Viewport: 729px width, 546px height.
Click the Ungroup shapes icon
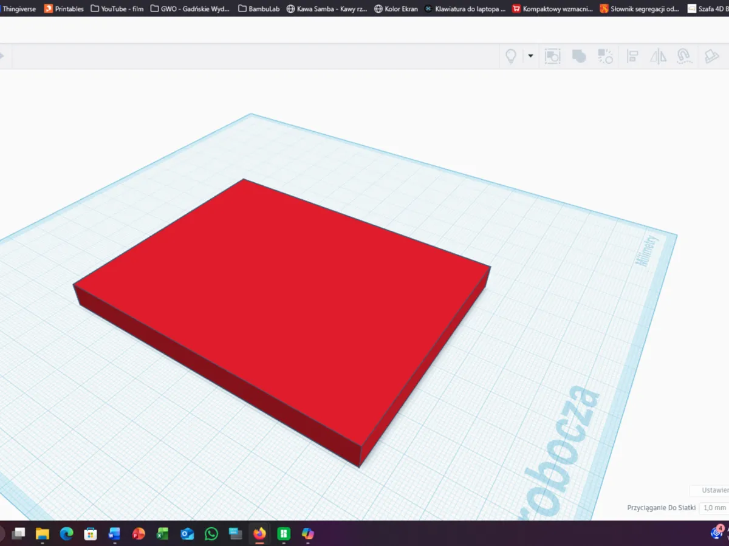[605, 56]
